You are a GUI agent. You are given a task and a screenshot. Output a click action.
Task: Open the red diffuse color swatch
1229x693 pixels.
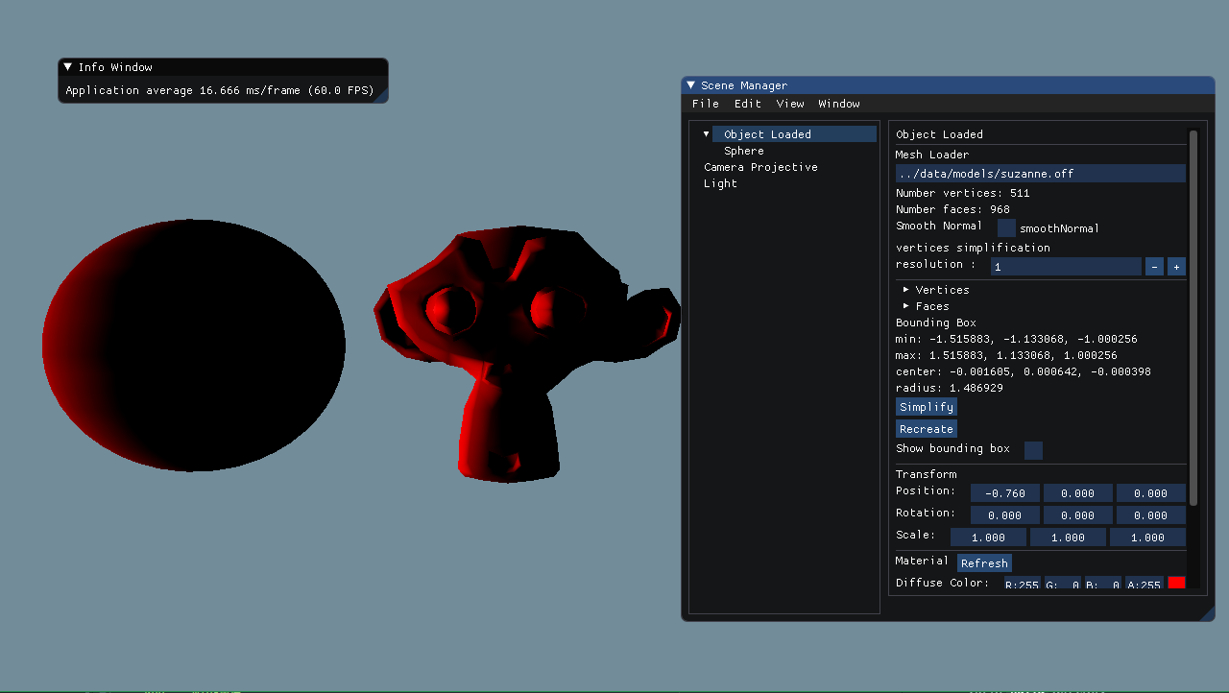pyautogui.click(x=1176, y=583)
